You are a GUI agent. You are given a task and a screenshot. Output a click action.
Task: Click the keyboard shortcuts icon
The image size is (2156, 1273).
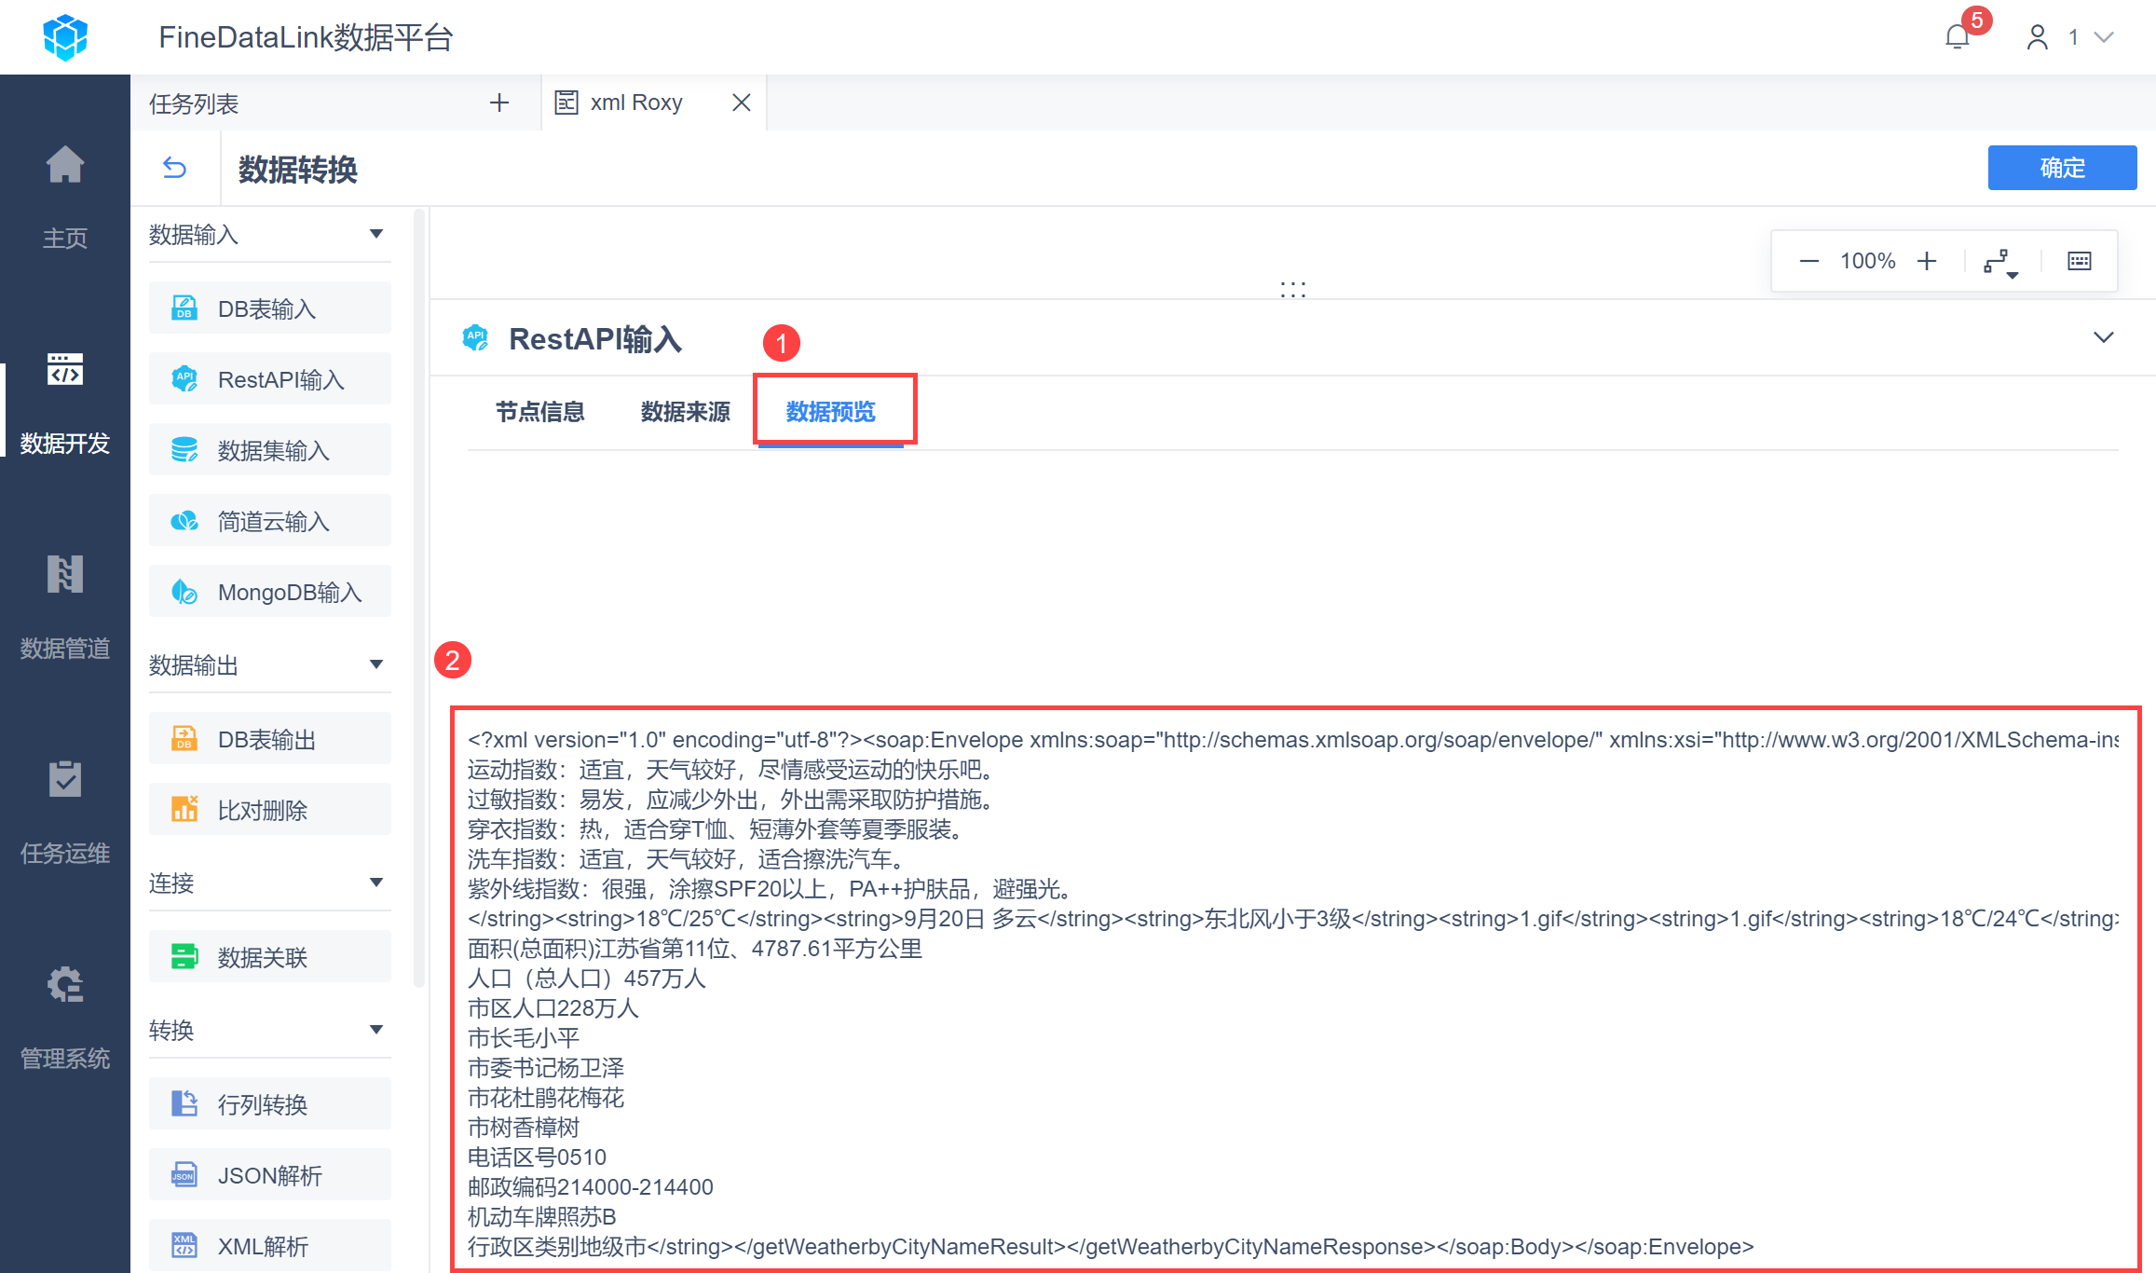2079,261
